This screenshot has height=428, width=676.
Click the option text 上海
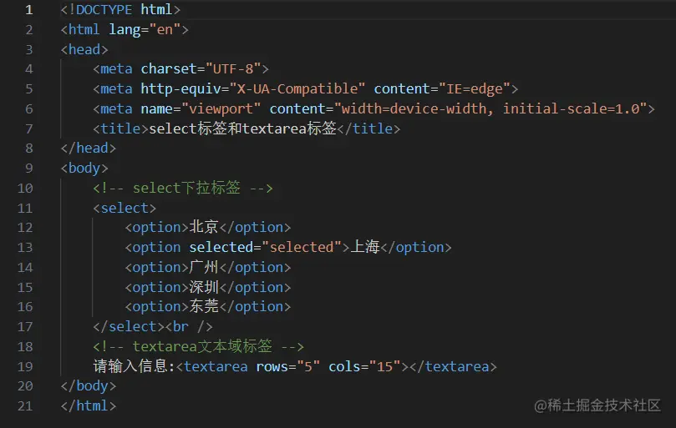[x=365, y=247]
